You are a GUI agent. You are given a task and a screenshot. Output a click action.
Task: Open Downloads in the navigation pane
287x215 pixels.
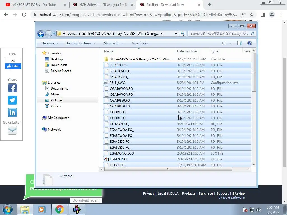(59, 65)
